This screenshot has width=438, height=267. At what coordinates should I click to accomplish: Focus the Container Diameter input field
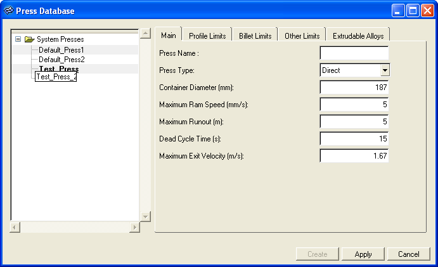tap(354, 88)
